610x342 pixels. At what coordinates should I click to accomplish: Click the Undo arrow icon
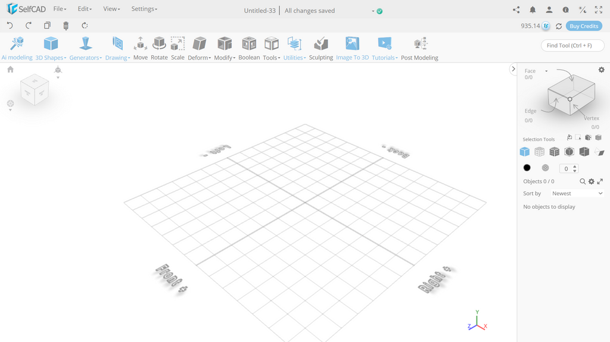click(x=10, y=26)
